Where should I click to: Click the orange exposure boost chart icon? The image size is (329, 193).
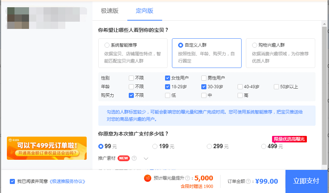(x=148, y=178)
